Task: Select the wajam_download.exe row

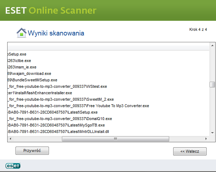Action: pos(109,73)
